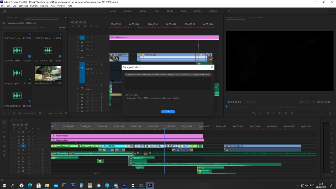Screen dimensions: 336x189
Task: Enable voice-over record on A3 main timeline
Action: [x=43, y=157]
